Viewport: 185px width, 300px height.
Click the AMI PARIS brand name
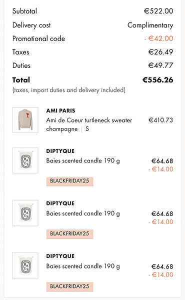(x=60, y=110)
